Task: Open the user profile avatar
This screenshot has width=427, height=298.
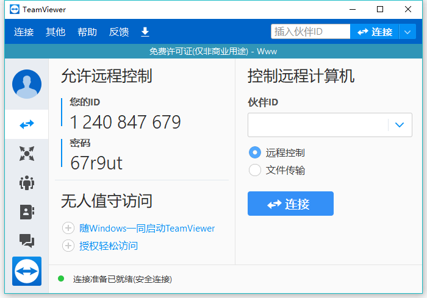Action: pos(27,84)
